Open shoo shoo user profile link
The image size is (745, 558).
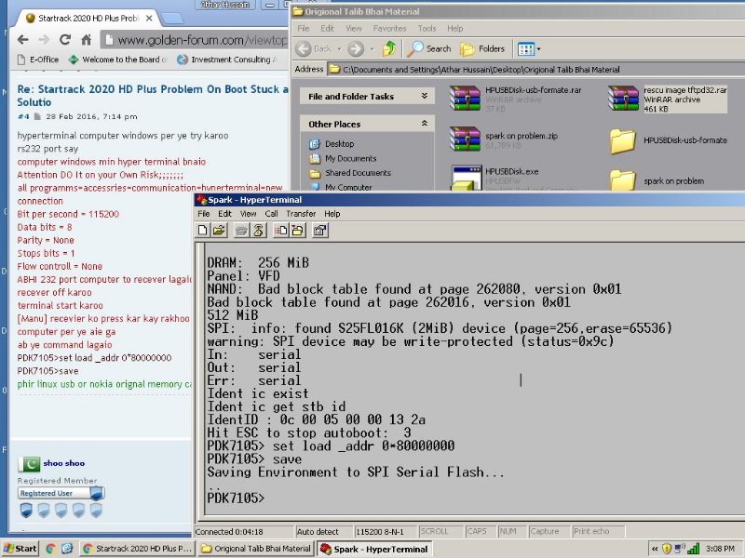[x=63, y=463]
